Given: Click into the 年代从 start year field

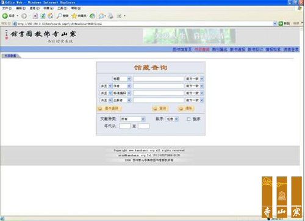Looking at the screenshot, I should (124, 126).
